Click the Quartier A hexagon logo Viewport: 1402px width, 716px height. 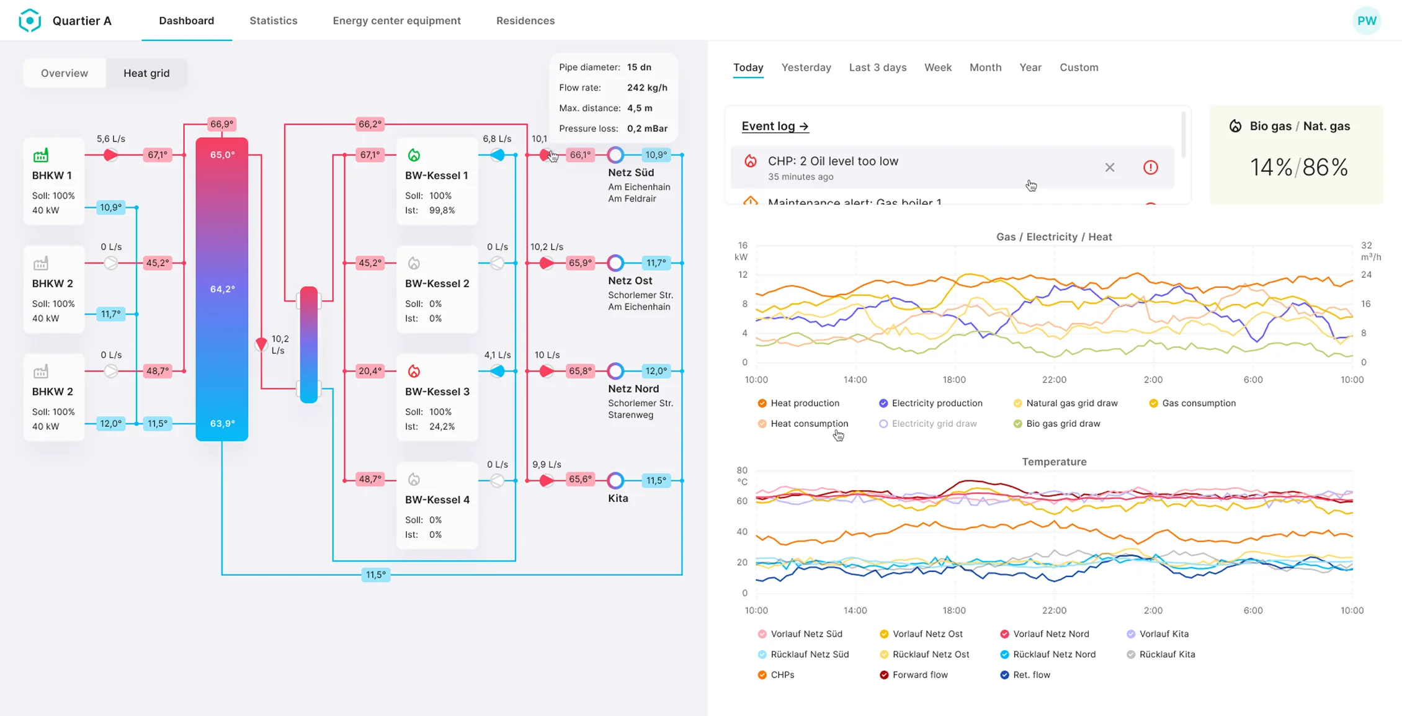(29, 20)
